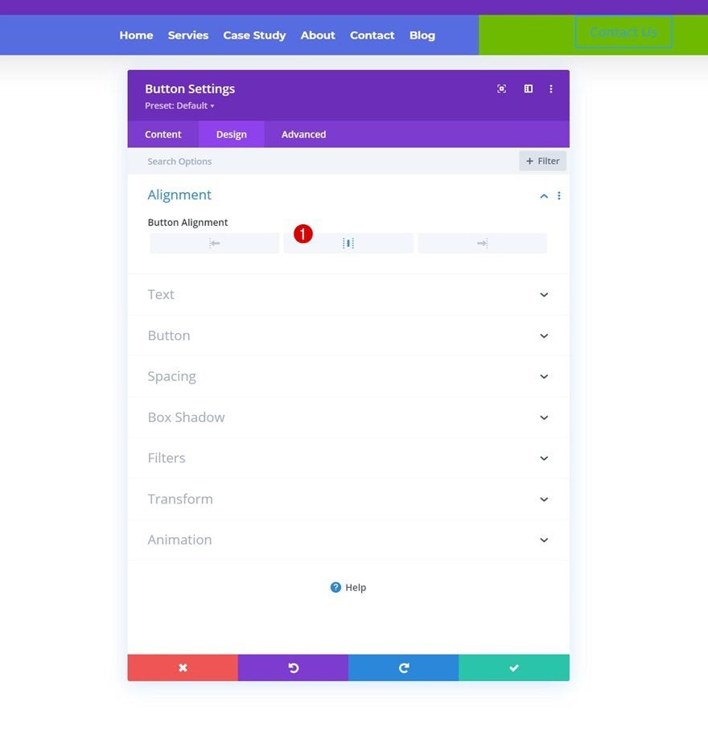Open the Alignment section options menu
Viewport: 708px width, 731px height.
(x=559, y=195)
